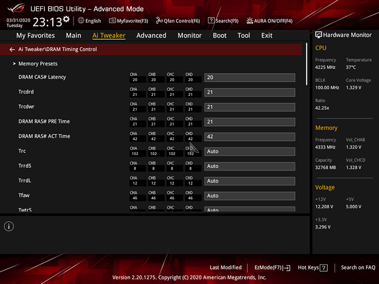
Task: Click the Search question-mark icon
Action: [211, 21]
